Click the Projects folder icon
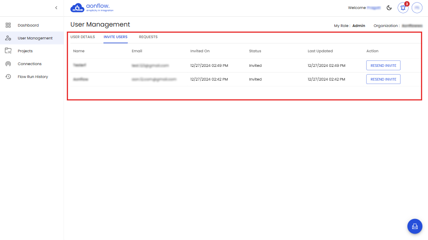Viewport: 428px width, 240px height. (x=8, y=51)
